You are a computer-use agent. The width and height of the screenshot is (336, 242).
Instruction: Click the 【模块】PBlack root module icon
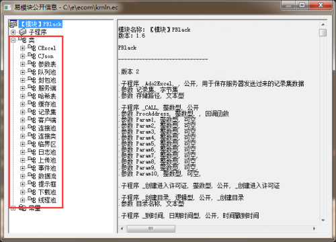13,24
